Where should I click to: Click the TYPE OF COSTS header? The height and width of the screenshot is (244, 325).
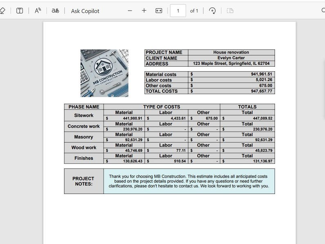click(162, 107)
